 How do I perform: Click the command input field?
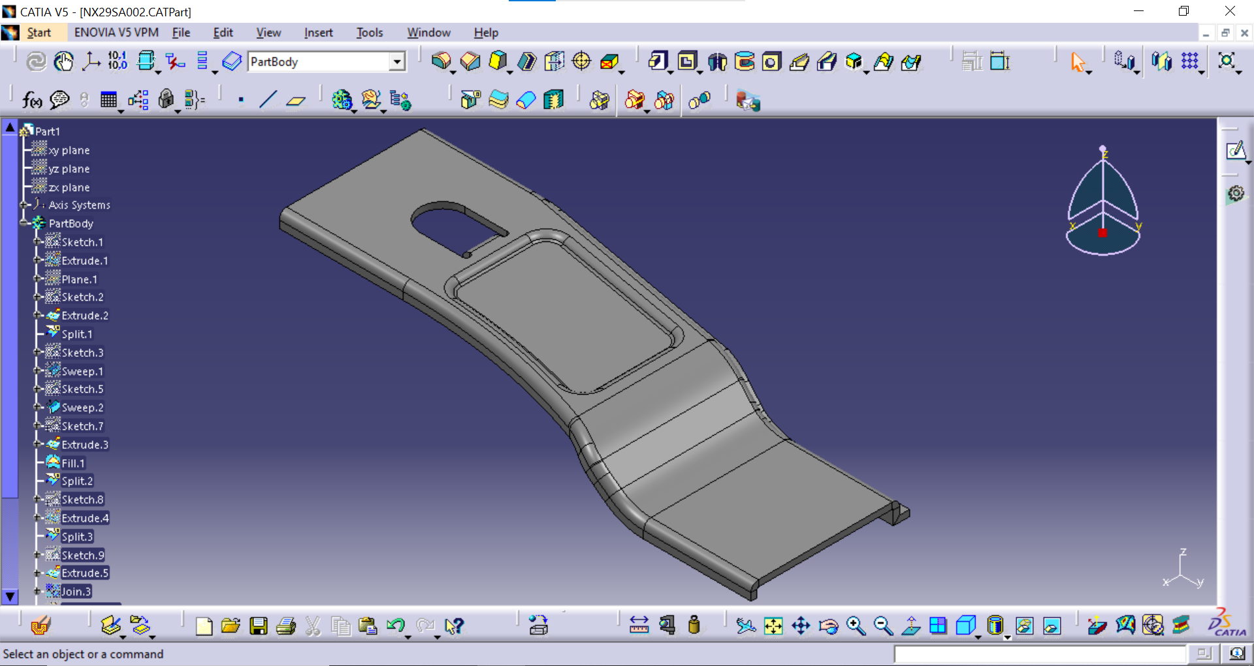[1040, 654]
